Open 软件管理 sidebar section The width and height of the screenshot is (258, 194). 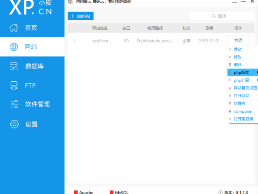[38, 104]
